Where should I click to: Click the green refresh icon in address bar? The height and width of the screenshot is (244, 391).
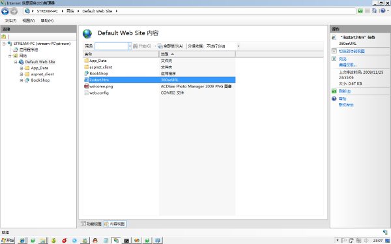(360, 10)
